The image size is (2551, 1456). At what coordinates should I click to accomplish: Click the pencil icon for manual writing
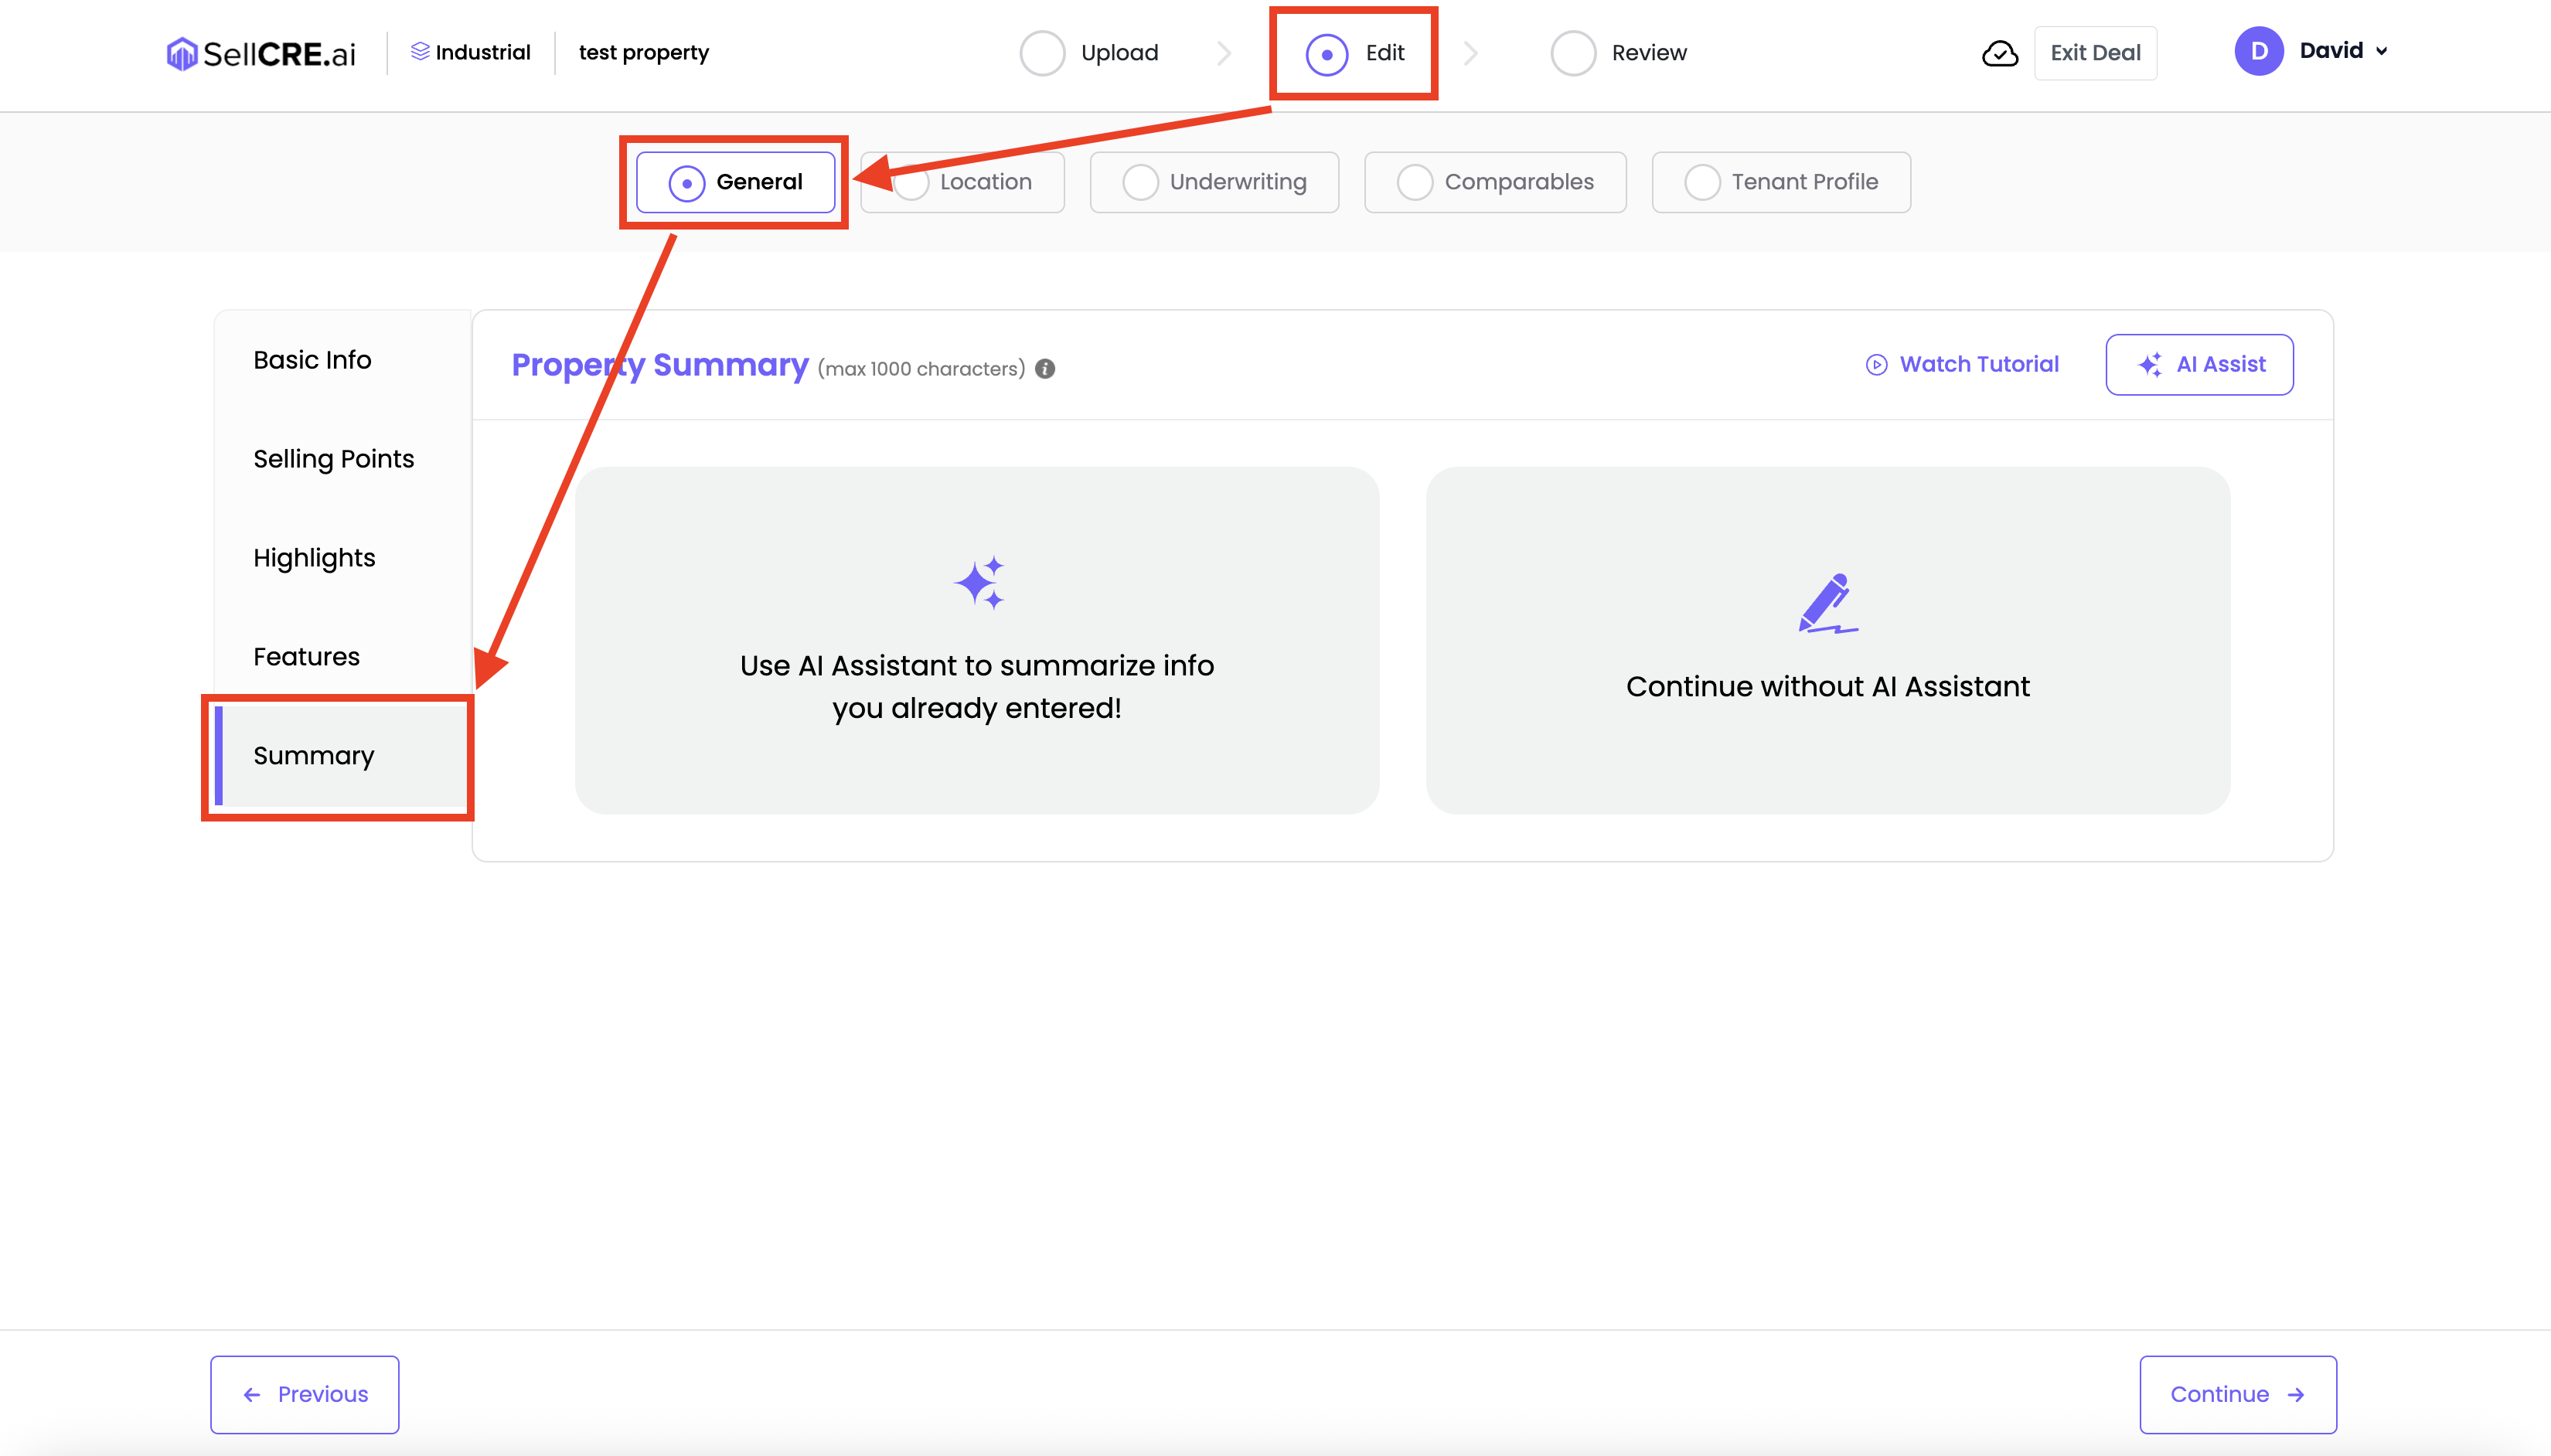[x=1827, y=603]
